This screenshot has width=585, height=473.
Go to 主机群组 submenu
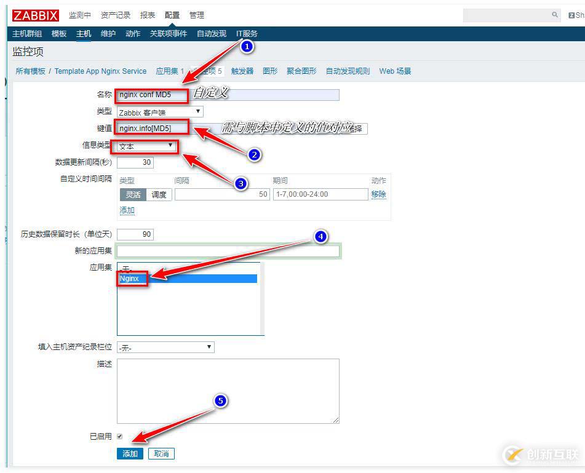[x=27, y=34]
